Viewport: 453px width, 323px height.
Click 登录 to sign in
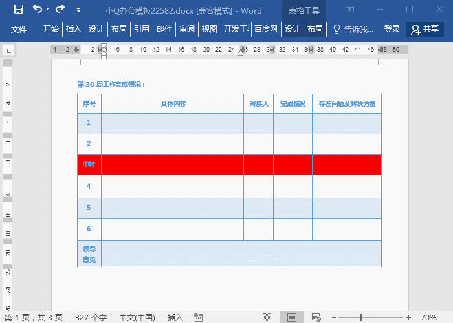point(392,29)
